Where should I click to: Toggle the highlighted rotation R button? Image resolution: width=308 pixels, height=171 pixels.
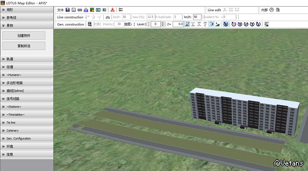(x=226, y=24)
